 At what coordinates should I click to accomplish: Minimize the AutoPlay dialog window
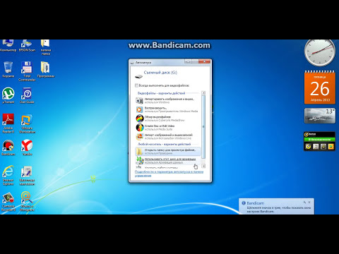click(x=188, y=61)
